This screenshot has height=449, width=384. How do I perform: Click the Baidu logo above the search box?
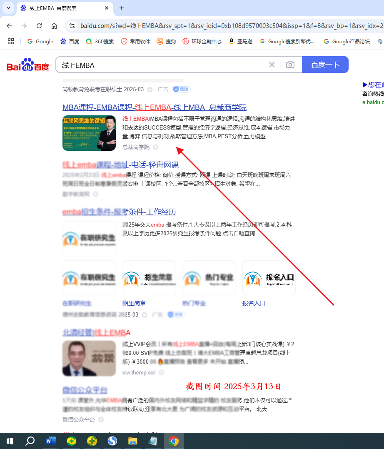(x=27, y=65)
